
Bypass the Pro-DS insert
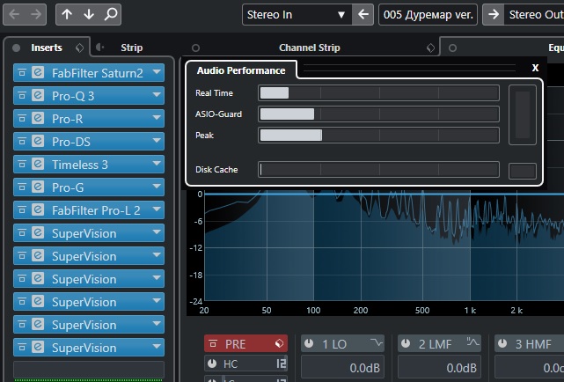[x=22, y=142]
